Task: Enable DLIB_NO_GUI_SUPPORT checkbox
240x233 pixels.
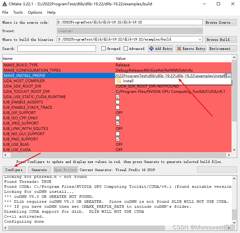Action: [x=118, y=134]
